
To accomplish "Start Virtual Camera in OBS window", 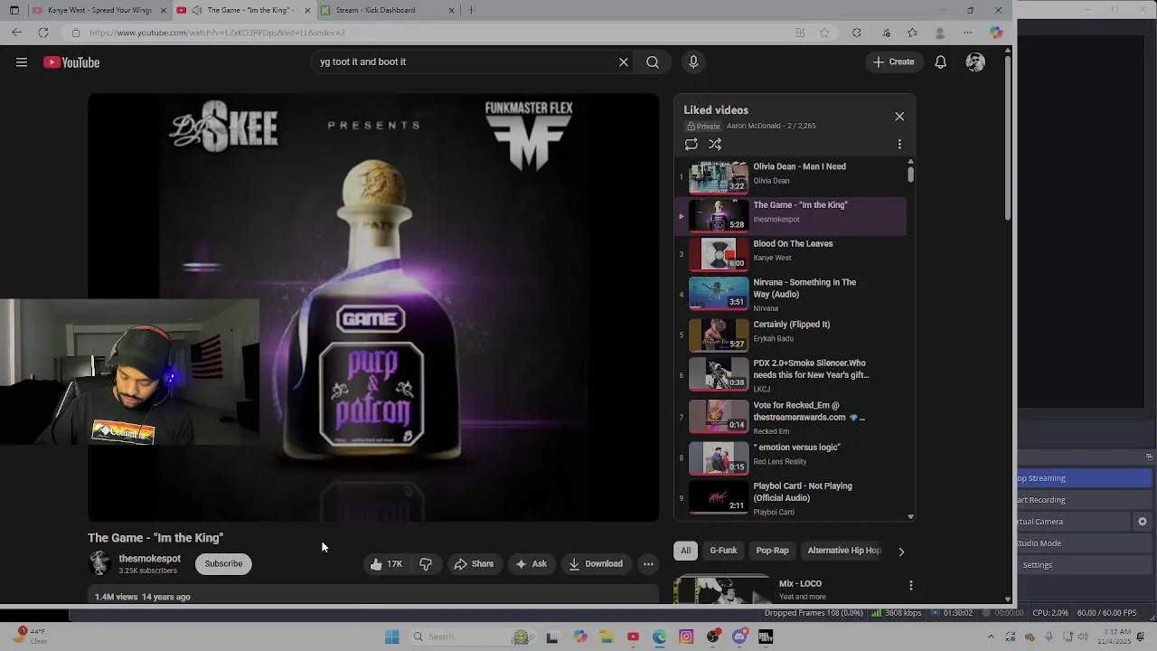I will 1074,522.
